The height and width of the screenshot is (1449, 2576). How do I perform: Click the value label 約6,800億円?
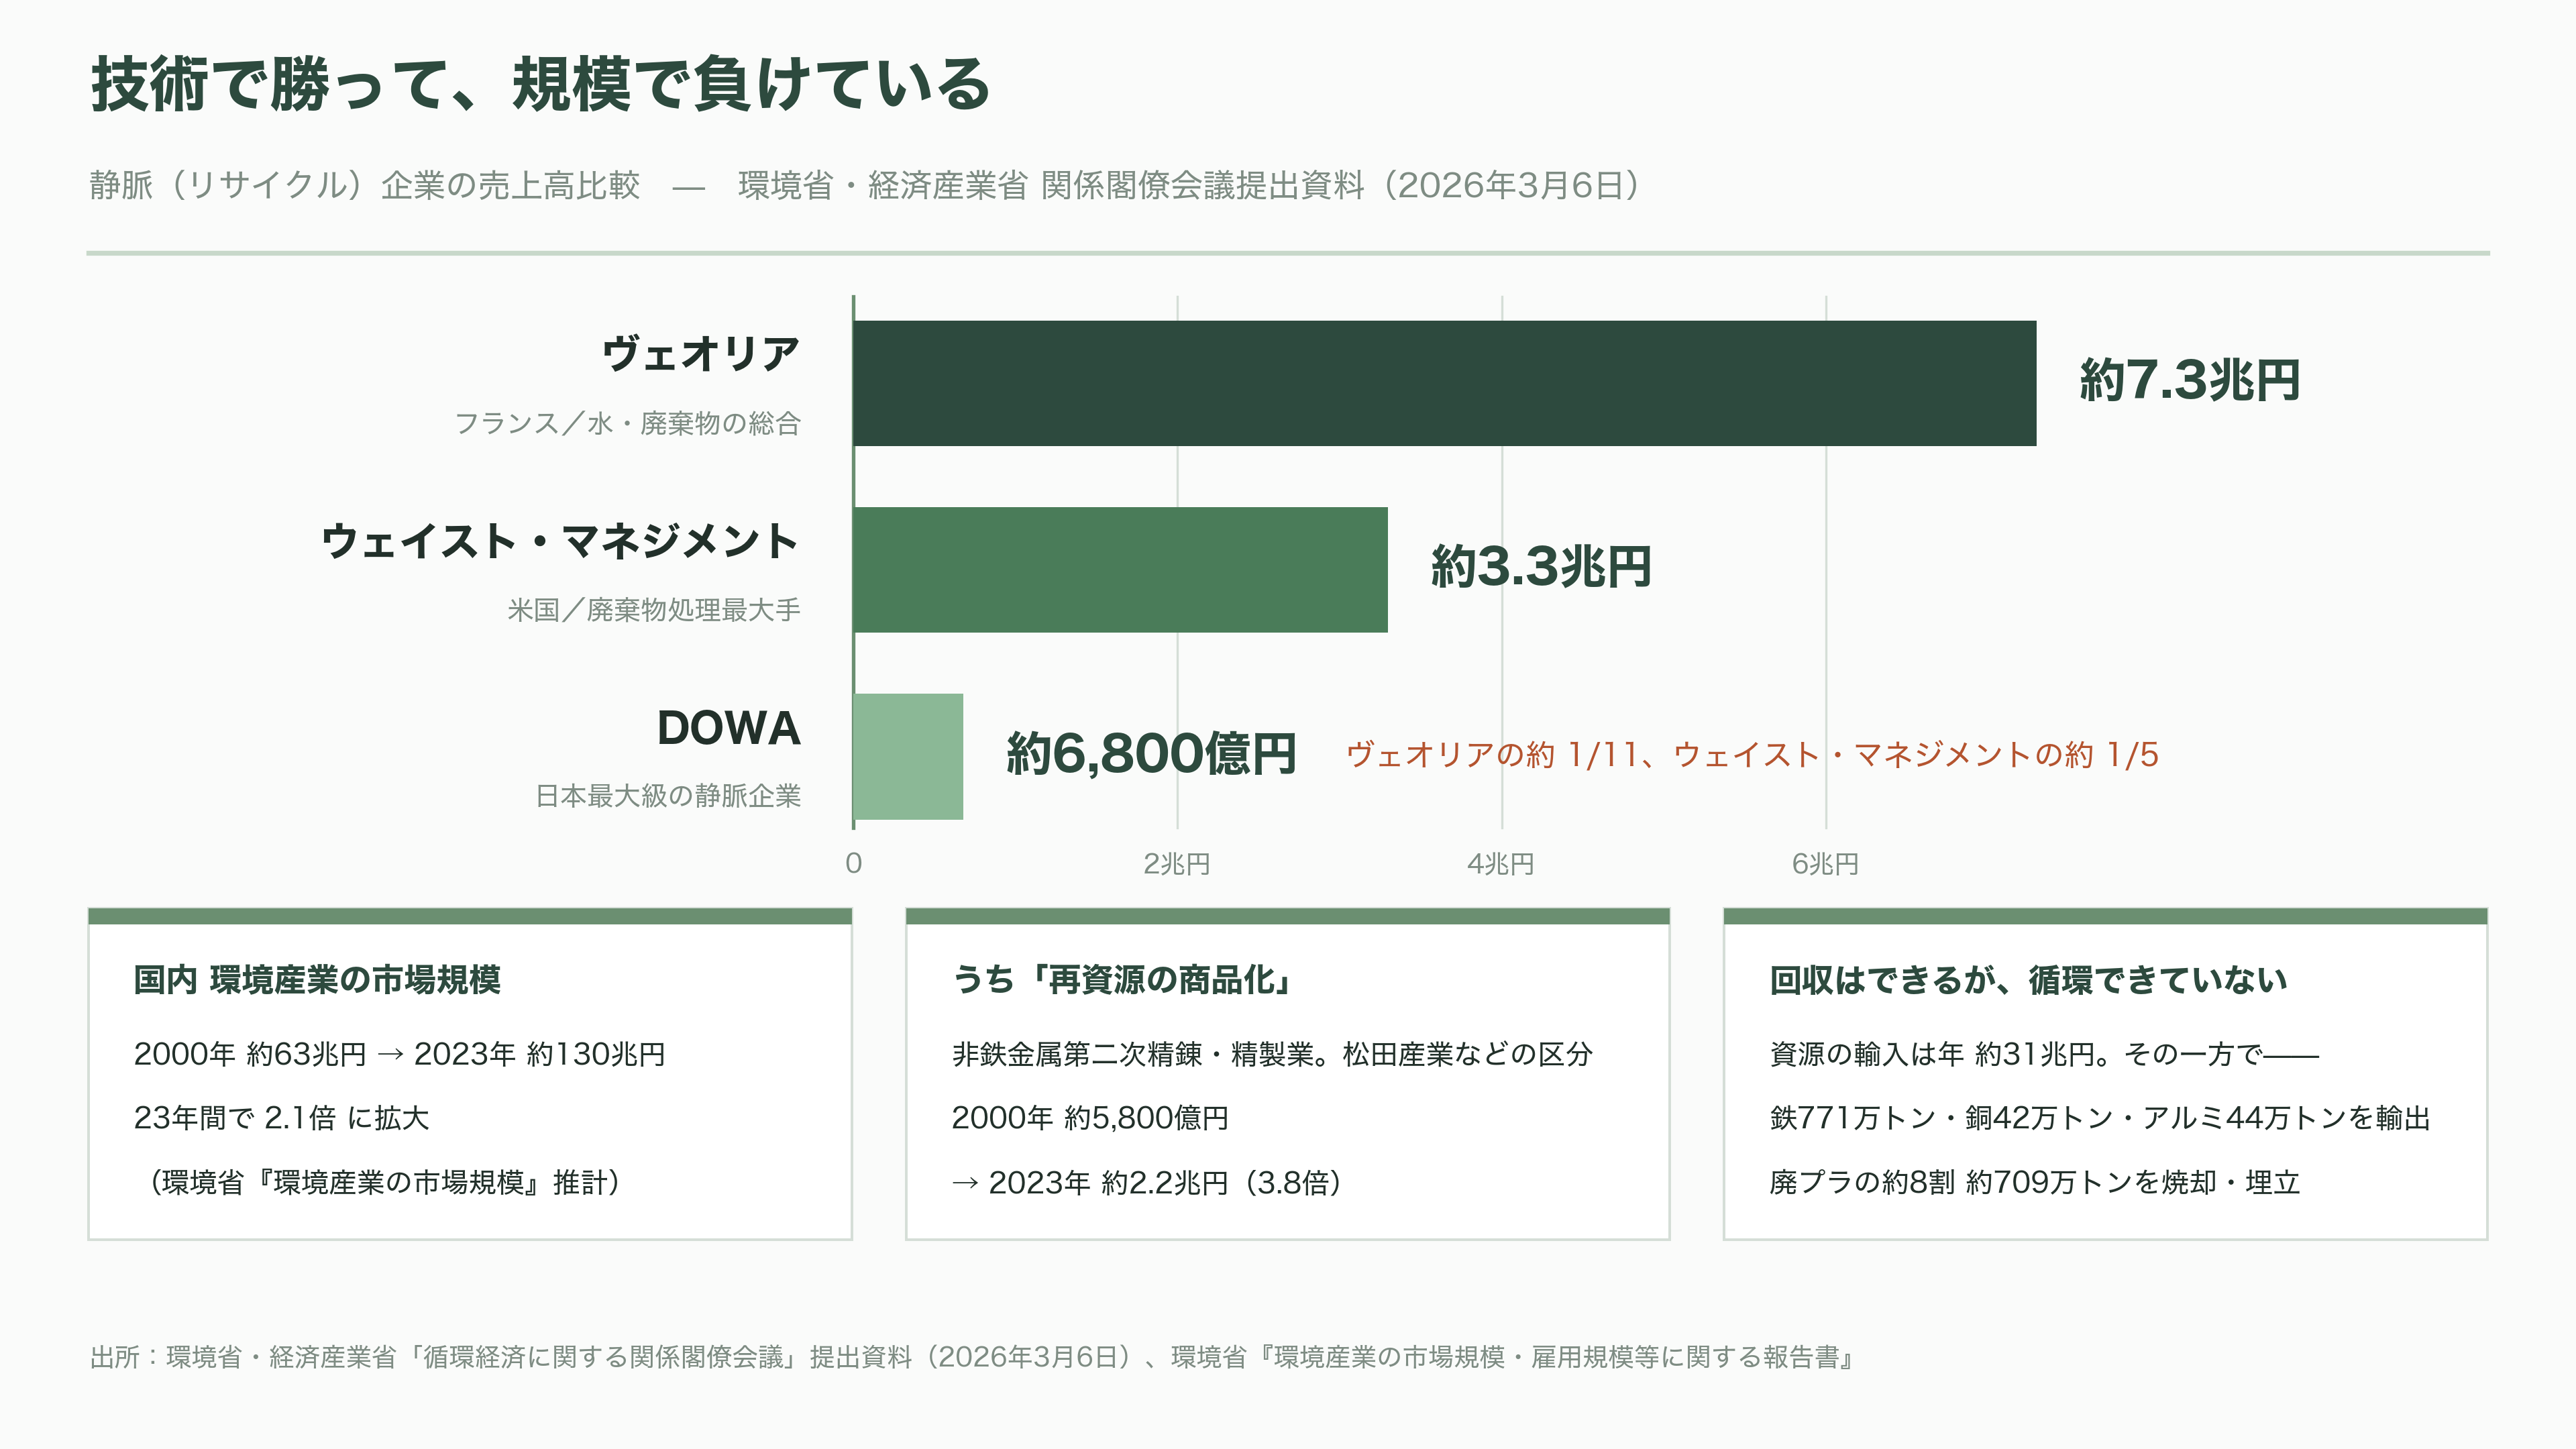tap(1151, 754)
